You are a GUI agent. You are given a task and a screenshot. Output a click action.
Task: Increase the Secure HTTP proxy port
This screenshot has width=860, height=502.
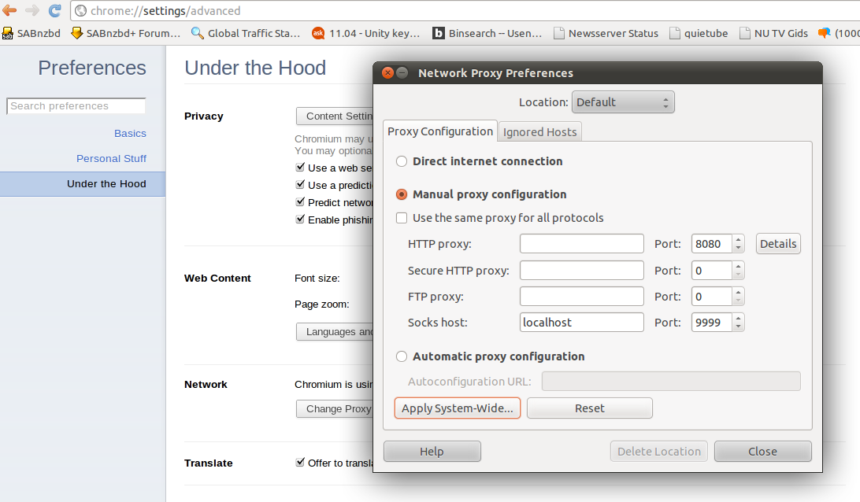point(738,266)
